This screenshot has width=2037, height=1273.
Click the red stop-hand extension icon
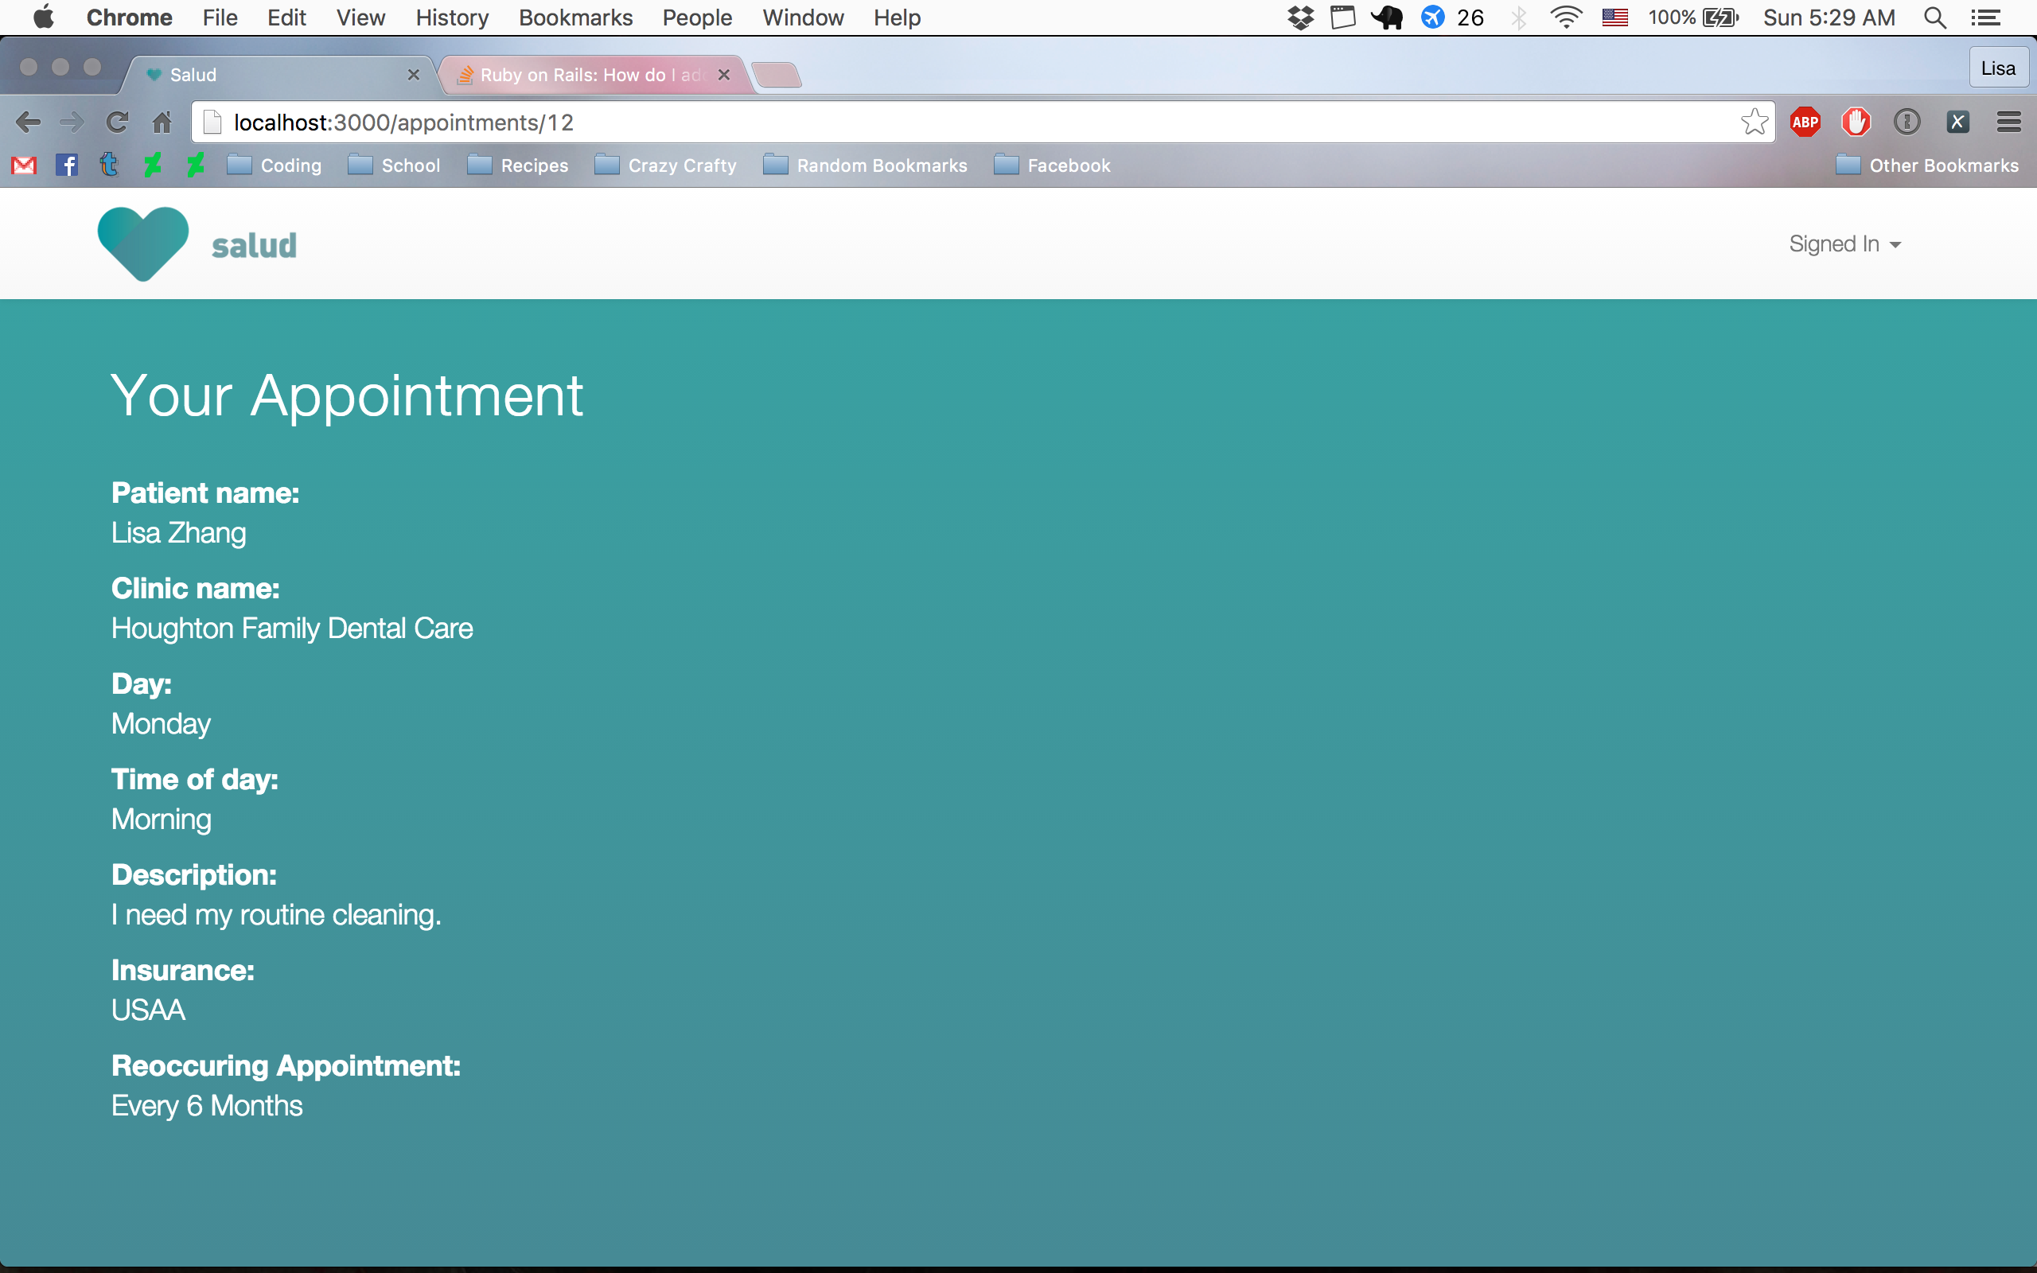coord(1856,122)
